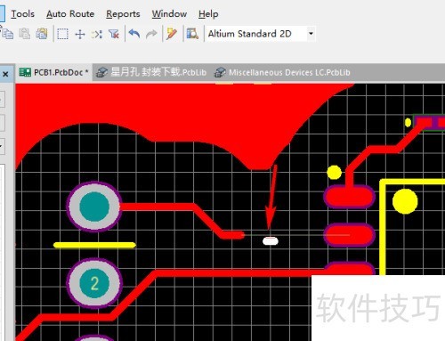Select the small white pad near track end
The height and width of the screenshot is (341, 445).
(271, 241)
